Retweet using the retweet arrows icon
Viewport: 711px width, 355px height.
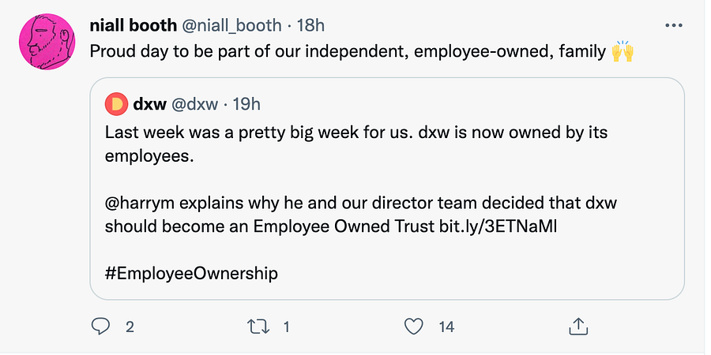tap(257, 327)
